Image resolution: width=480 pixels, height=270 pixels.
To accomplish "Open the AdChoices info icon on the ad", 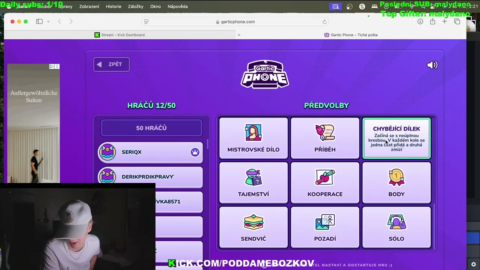I will point(52,66).
